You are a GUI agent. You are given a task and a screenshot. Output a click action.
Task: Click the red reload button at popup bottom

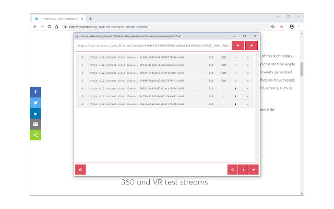(81, 169)
